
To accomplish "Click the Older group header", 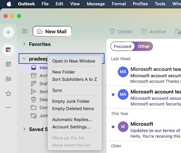I will click(x=116, y=146).
